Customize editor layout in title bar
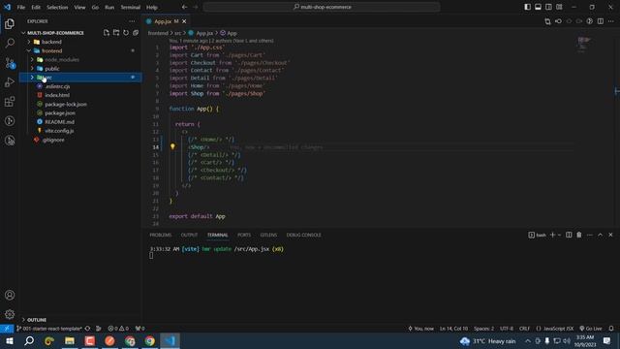 click(559, 7)
